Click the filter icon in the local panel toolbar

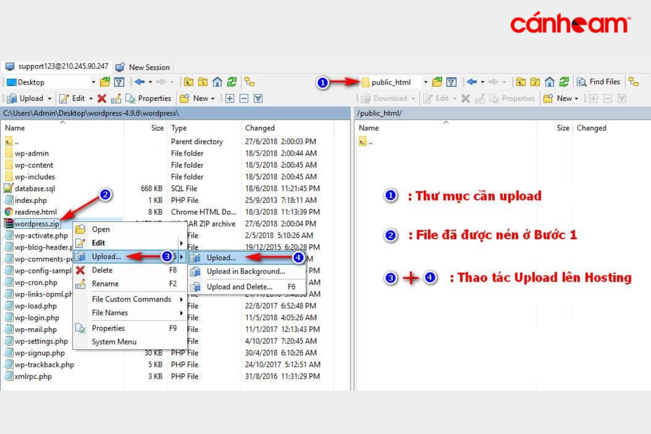point(119,82)
